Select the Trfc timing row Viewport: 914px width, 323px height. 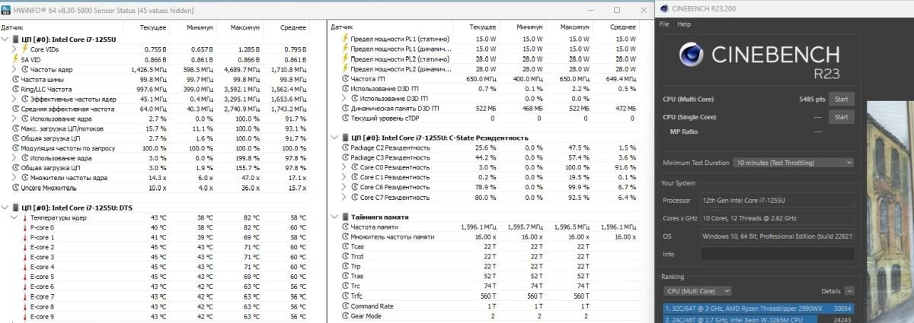click(489, 296)
